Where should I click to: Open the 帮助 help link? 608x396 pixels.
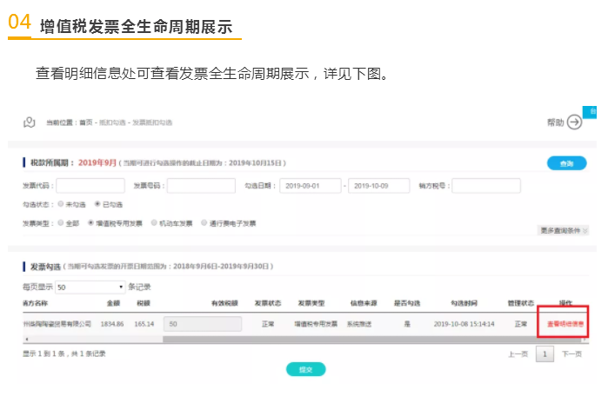555,122
